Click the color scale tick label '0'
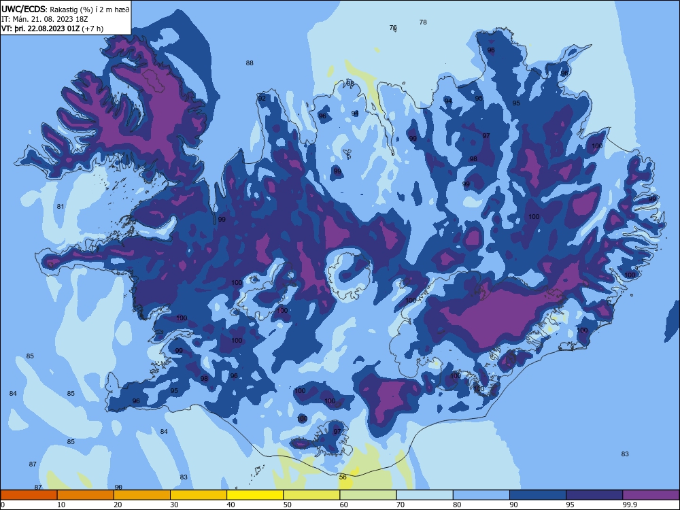The height and width of the screenshot is (510, 680). pos(3,505)
